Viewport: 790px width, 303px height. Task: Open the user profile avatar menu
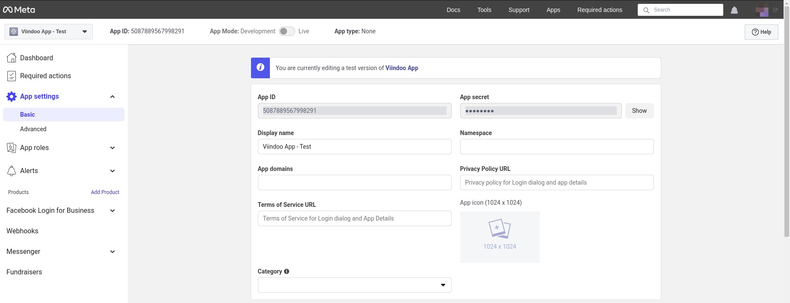click(762, 10)
